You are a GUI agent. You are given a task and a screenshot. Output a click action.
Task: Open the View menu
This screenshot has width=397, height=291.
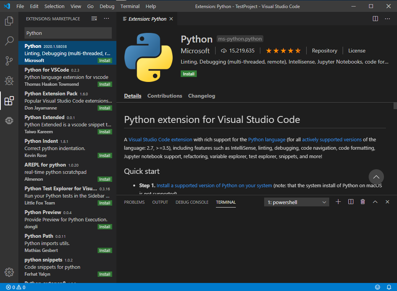pos(76,7)
